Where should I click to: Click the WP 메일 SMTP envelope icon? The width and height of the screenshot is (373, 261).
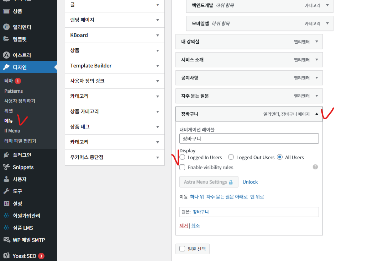coord(7,240)
